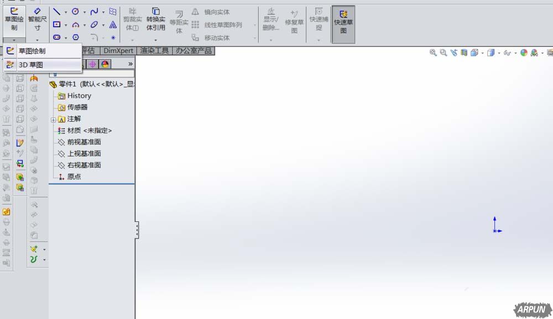Screen dimensions: 553x319
Task: Select the 右视基准面 plane
Action: (80, 166)
